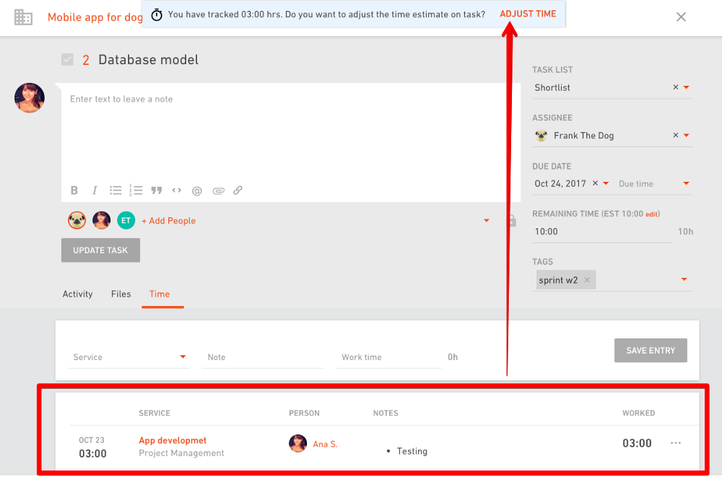Viewport: 722px width, 477px height.
Task: Click the woman avatar subscriber
Action: click(x=101, y=220)
